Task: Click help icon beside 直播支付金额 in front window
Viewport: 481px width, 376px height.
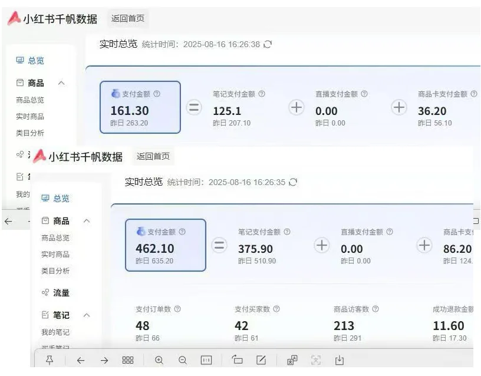Action: coord(390,232)
